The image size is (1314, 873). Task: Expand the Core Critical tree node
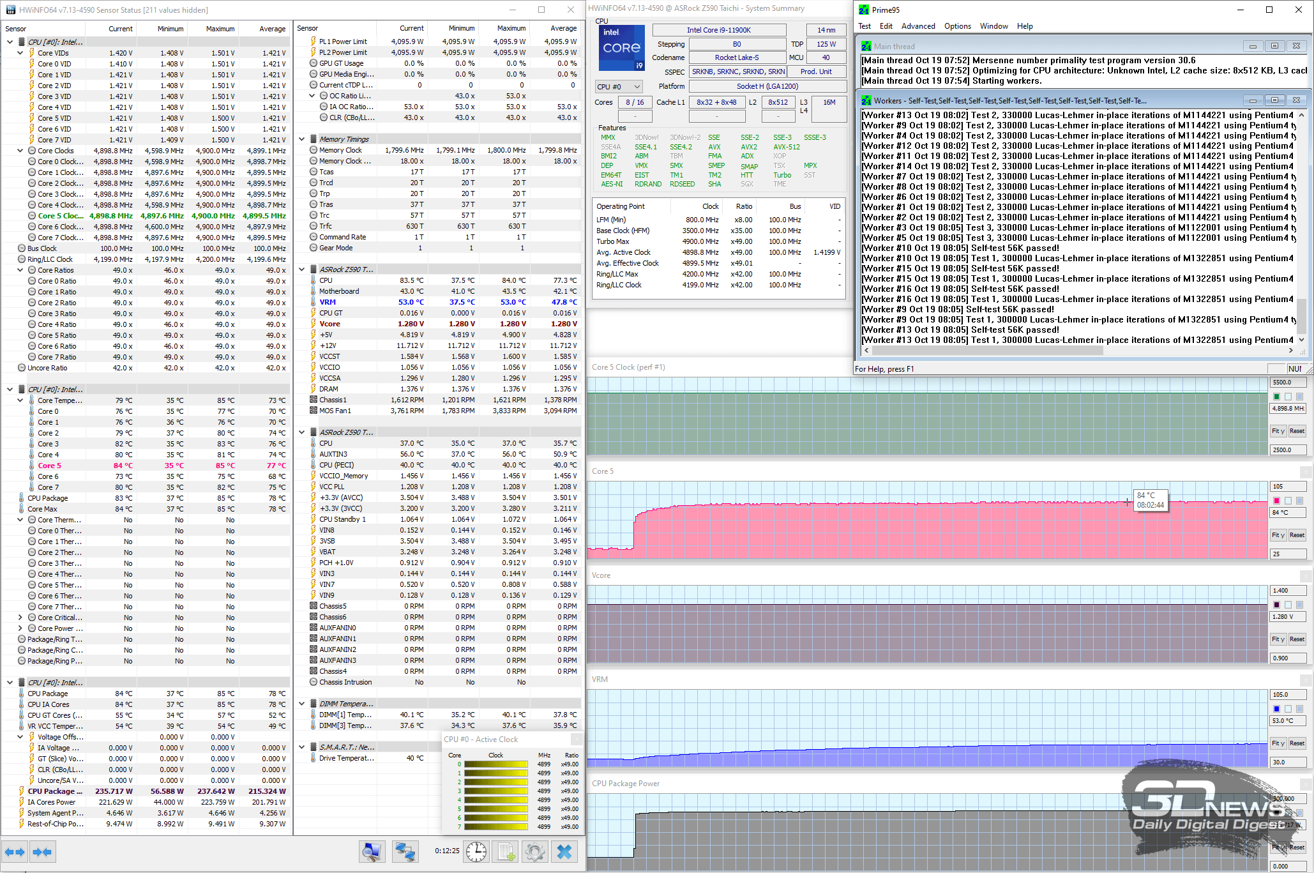tap(20, 618)
